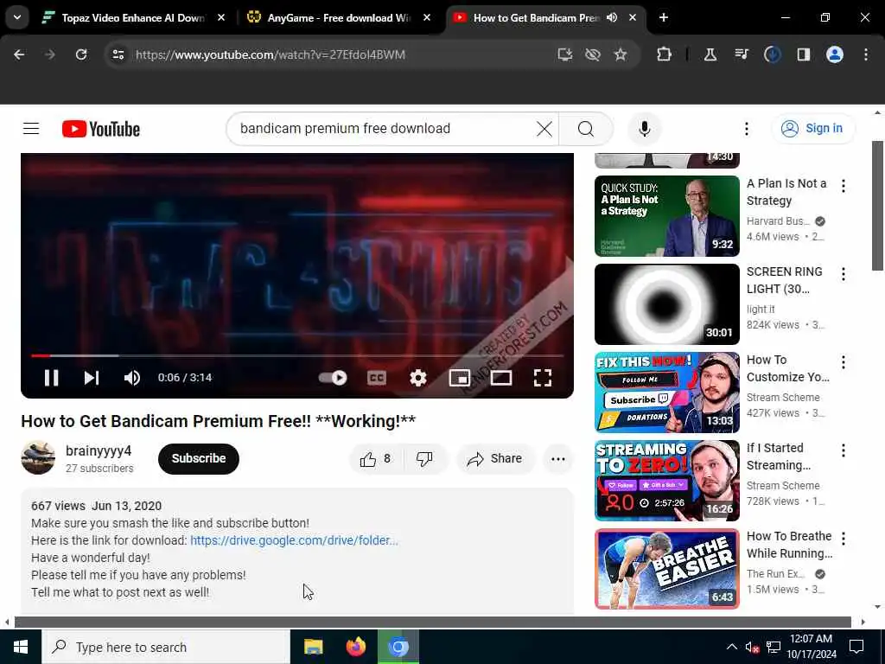
Task: Enable miniplayer mode
Action: tap(460, 378)
